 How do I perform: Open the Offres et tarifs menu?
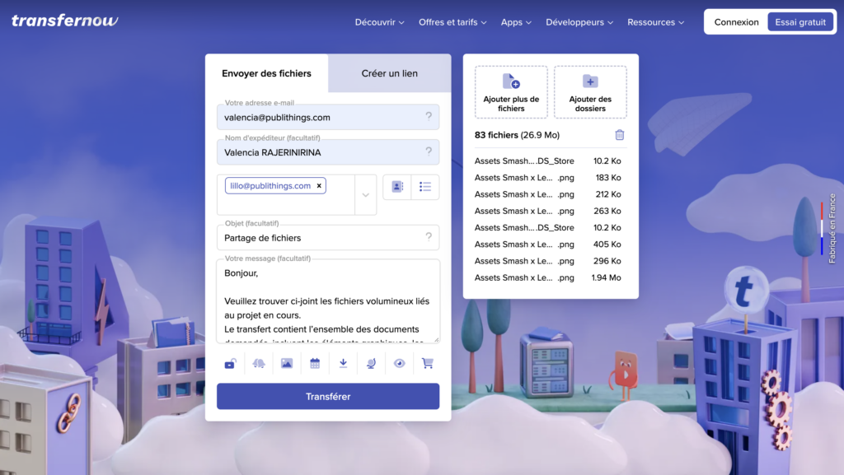click(452, 22)
